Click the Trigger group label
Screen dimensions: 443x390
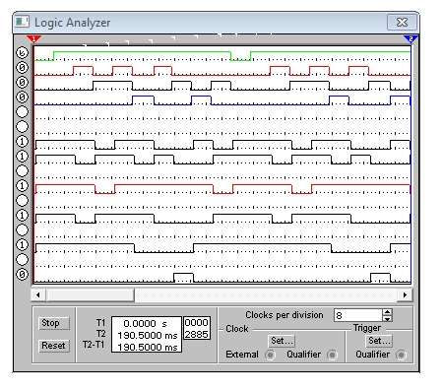(367, 328)
